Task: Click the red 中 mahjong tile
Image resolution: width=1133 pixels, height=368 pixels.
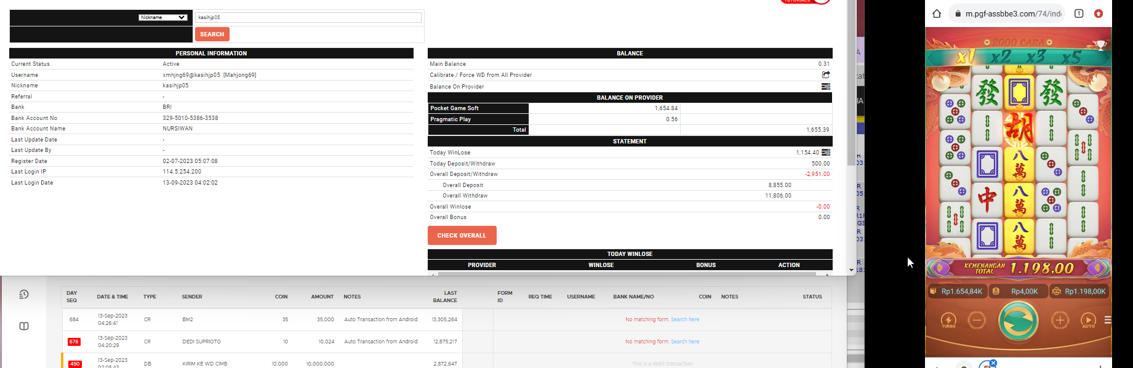Action: click(x=987, y=200)
